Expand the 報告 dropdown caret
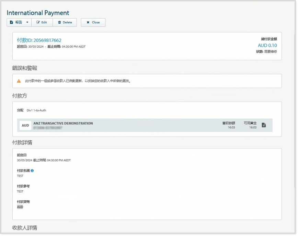The width and height of the screenshot is (298, 236). pyautogui.click(x=27, y=22)
